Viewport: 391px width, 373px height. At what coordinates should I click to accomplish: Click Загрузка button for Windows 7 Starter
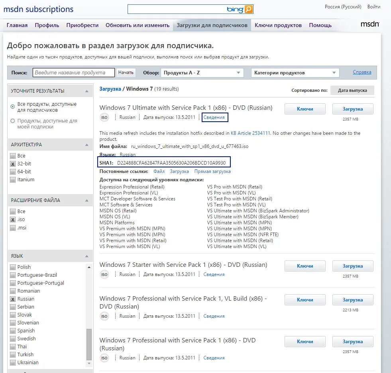pos(353,266)
